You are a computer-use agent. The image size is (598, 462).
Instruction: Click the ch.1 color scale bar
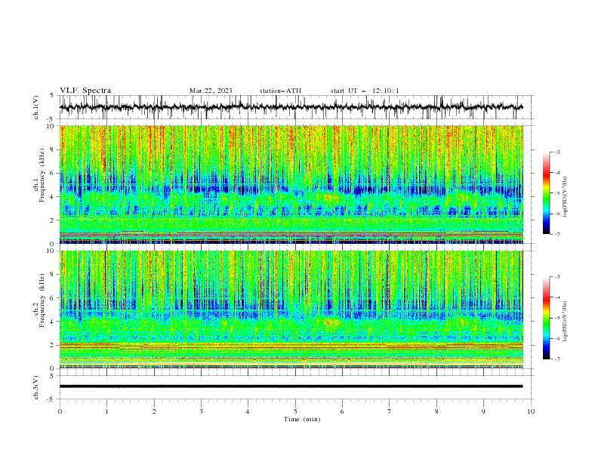point(546,193)
